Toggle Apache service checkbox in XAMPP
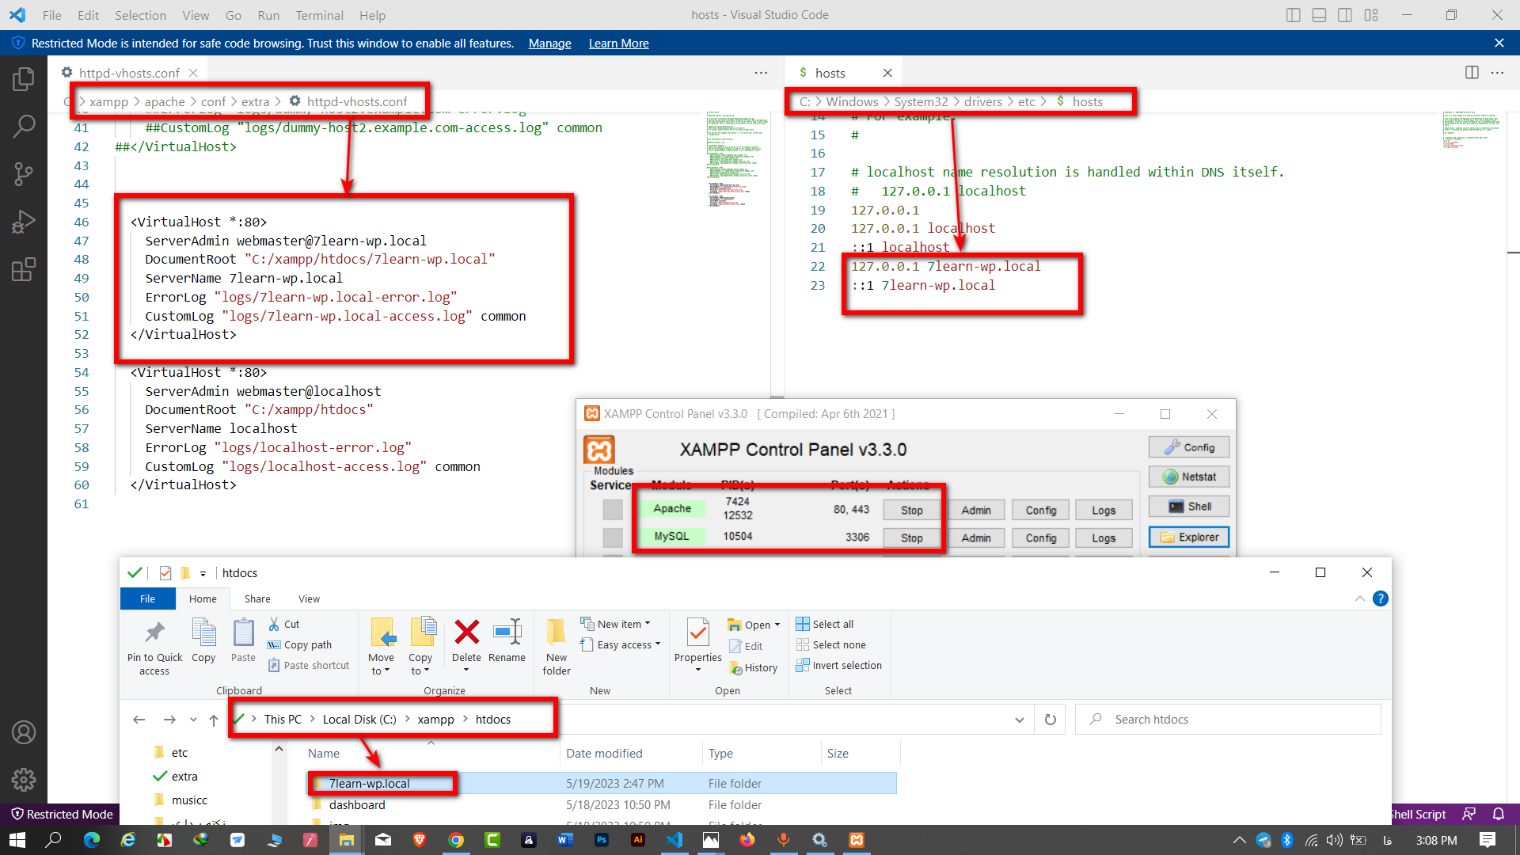The width and height of the screenshot is (1520, 855). (x=613, y=510)
